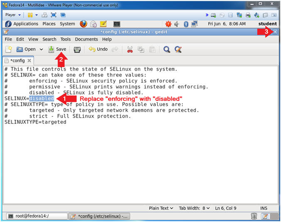Expand the Open recent files dropdown arrow
281x222 pixels.
coord(41,49)
